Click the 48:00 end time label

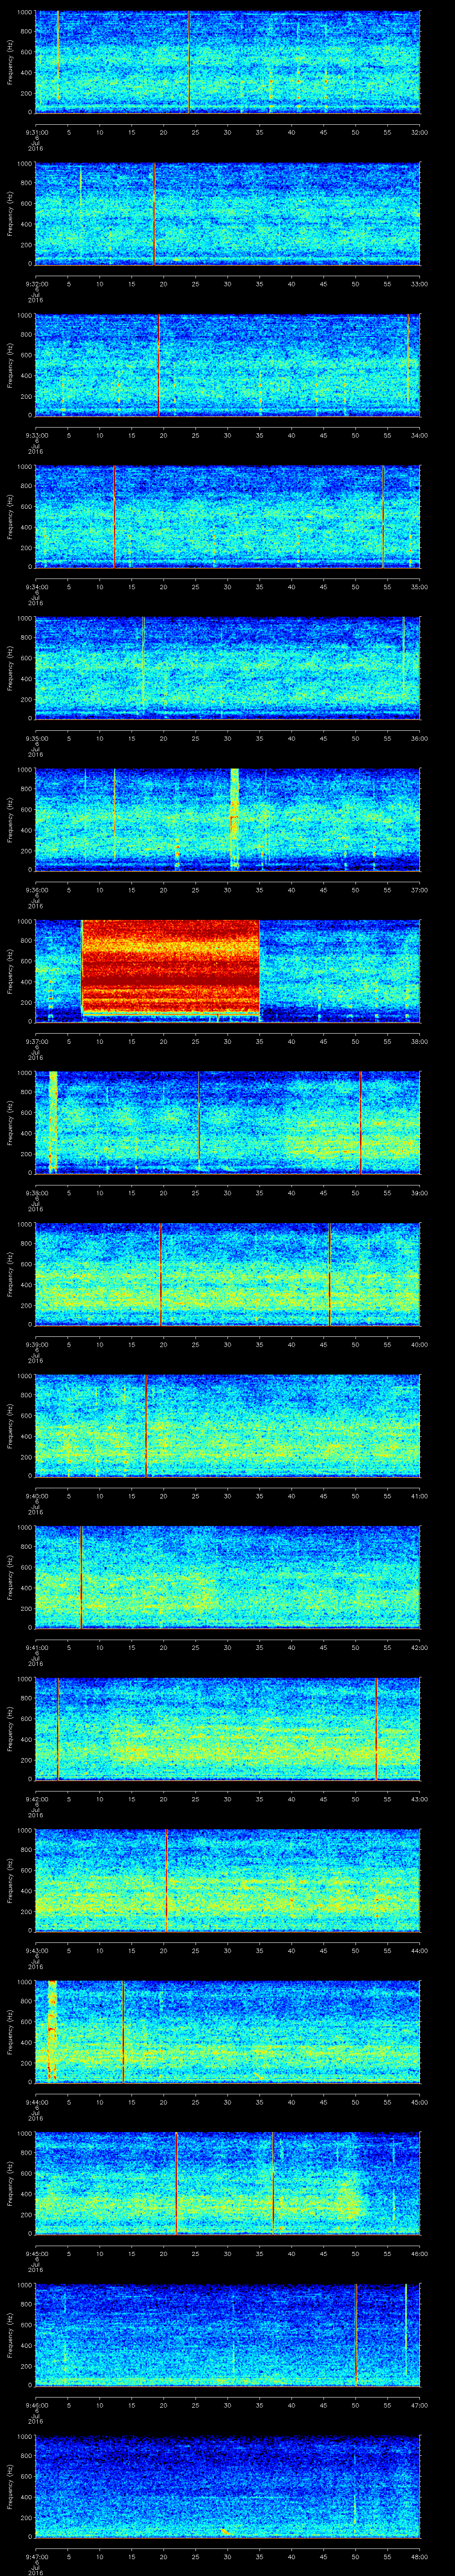tap(419, 2557)
